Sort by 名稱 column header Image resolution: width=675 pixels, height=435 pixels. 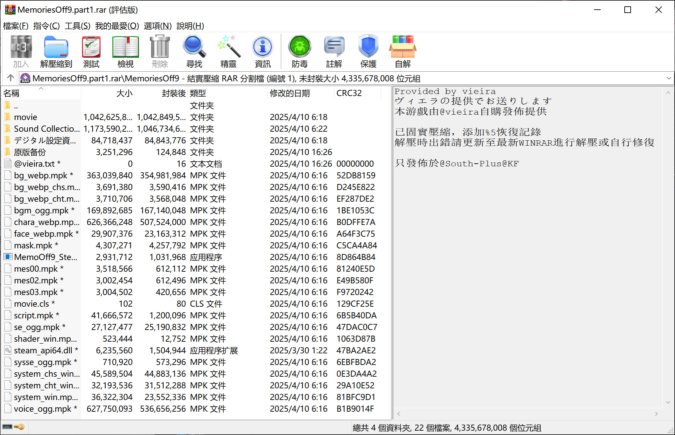click(41, 93)
